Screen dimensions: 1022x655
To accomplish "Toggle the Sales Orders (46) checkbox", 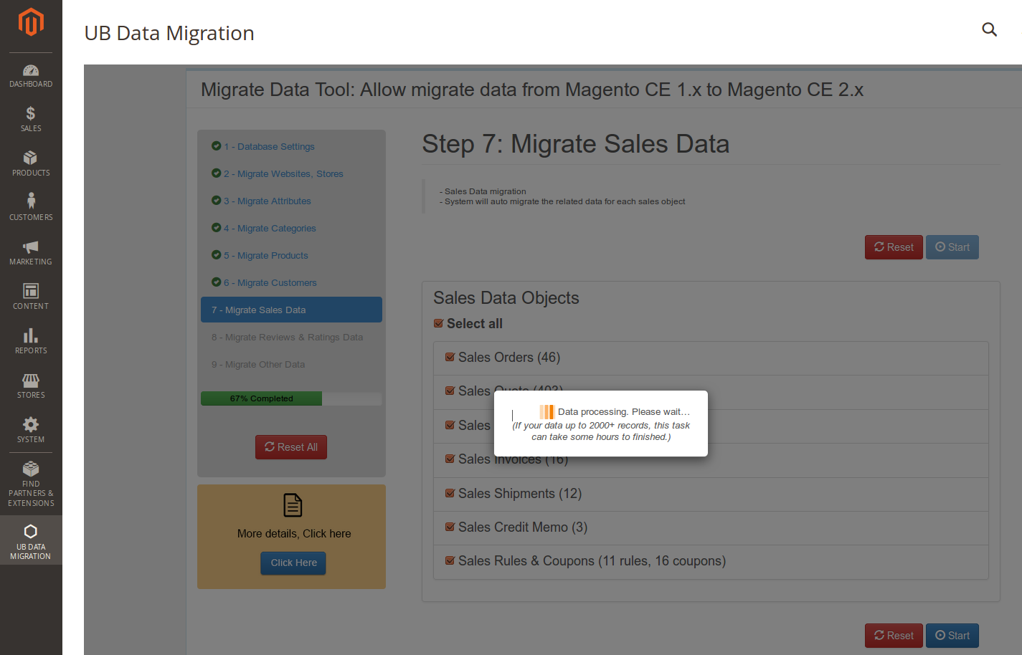I will [450, 358].
